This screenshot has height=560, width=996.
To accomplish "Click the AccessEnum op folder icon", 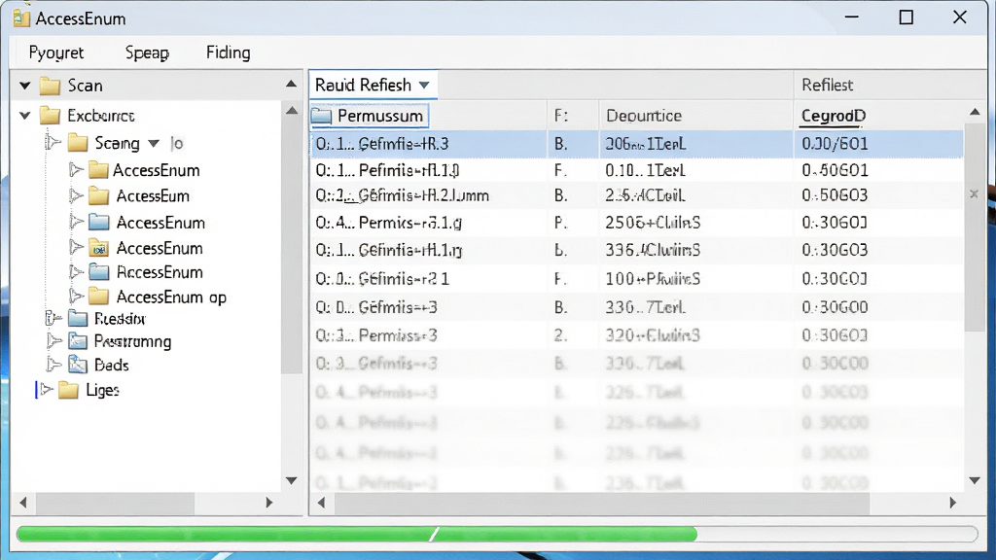I will [x=98, y=297].
